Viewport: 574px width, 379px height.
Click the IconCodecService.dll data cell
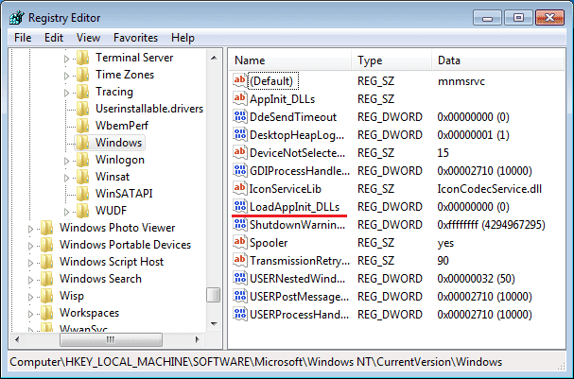pyautogui.click(x=490, y=189)
